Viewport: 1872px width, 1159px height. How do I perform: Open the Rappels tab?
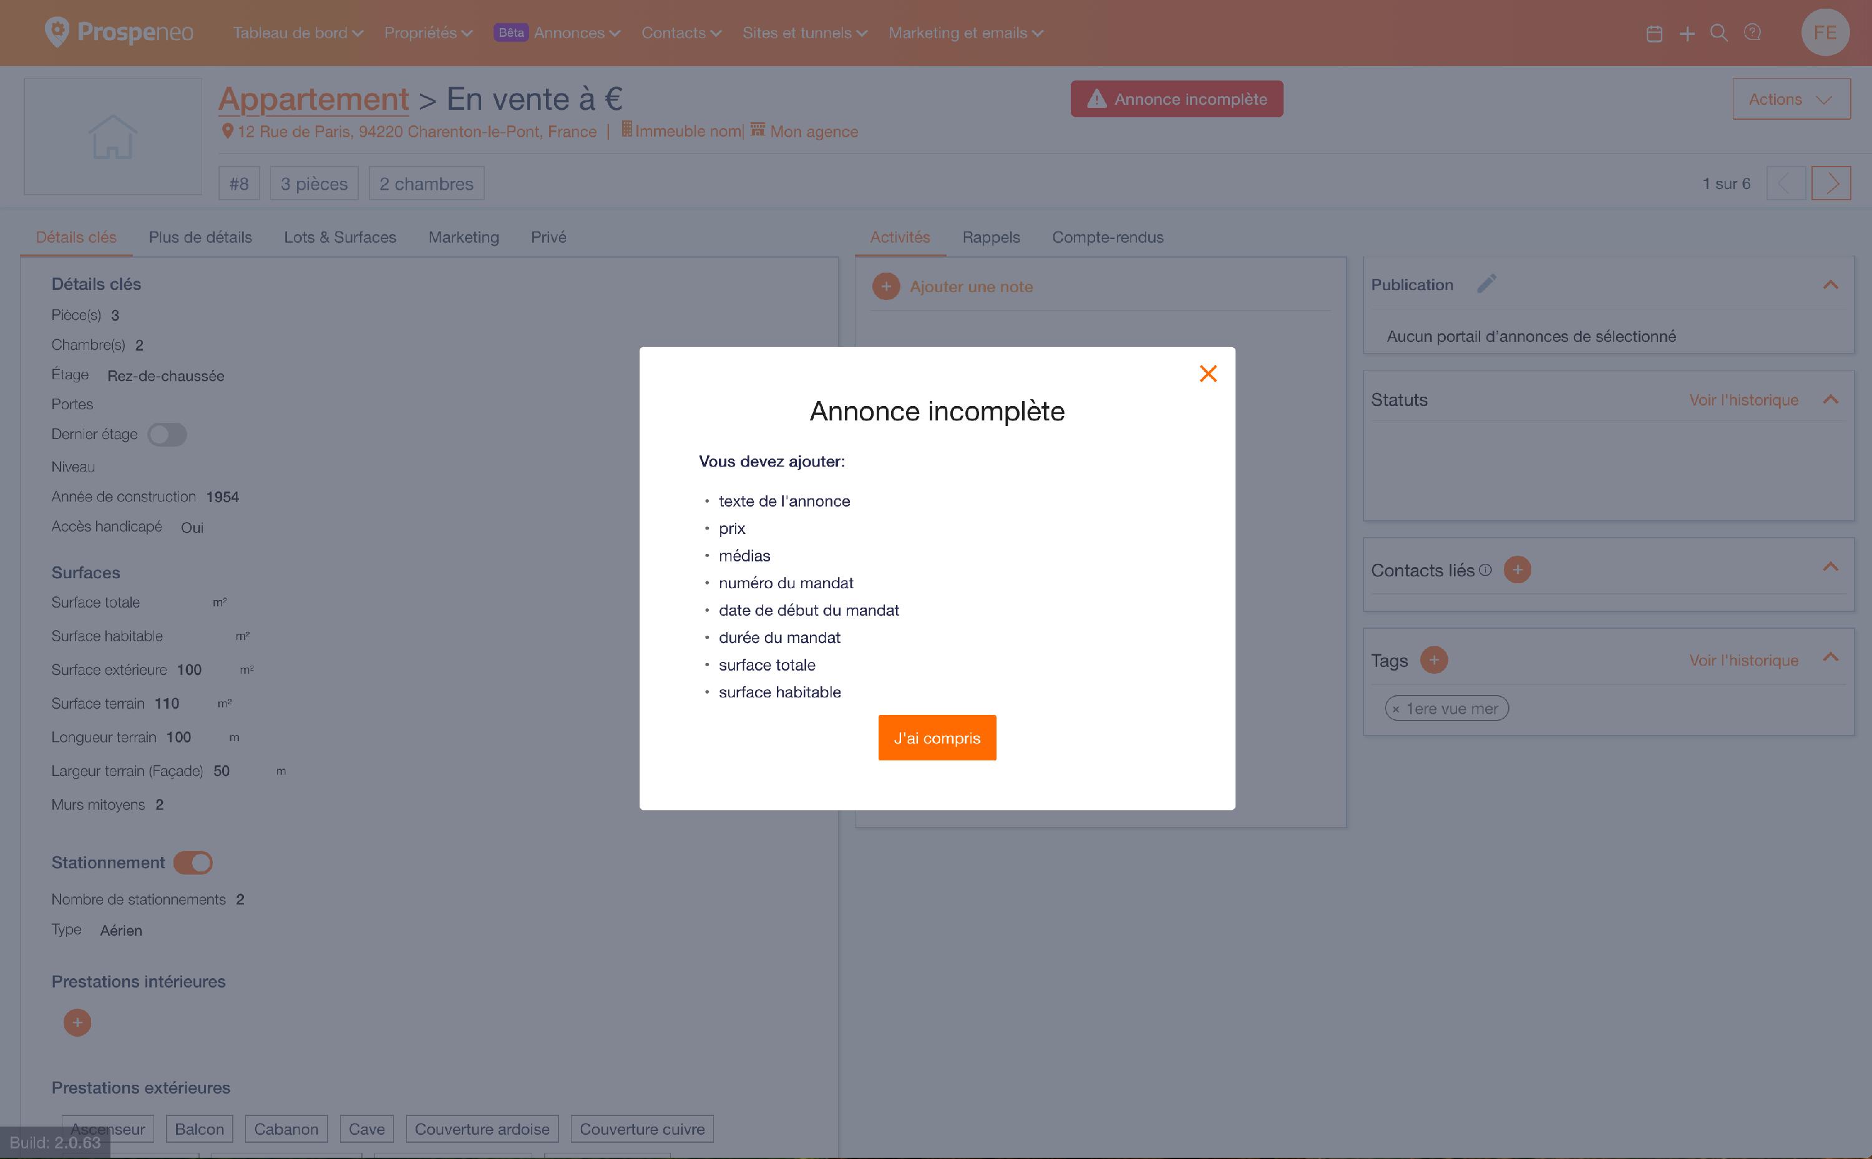click(990, 238)
